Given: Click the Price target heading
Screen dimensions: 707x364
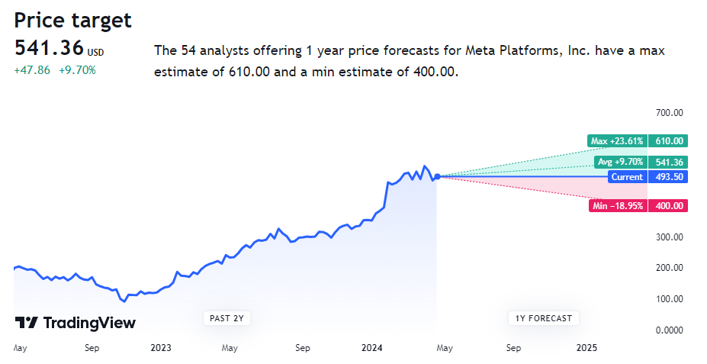Looking at the screenshot, I should point(73,20).
